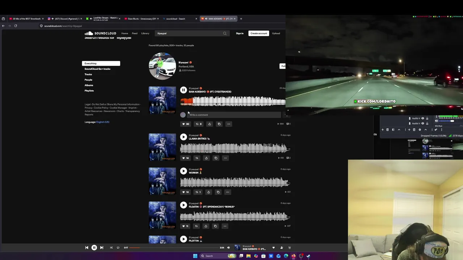This screenshot has width=463, height=260.
Task: Open the Upload page
Action: (276, 33)
